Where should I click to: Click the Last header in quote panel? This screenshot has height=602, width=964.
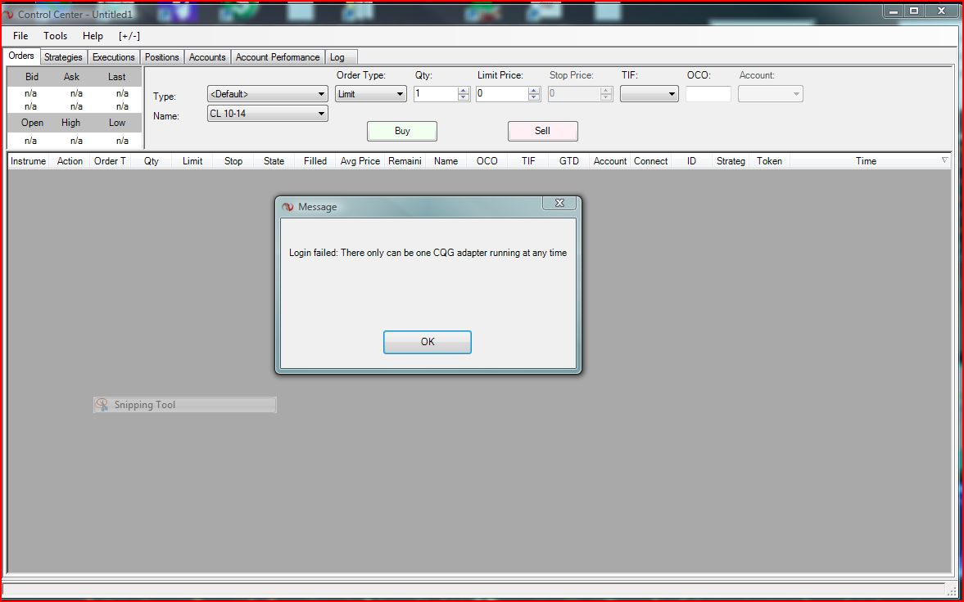point(117,77)
